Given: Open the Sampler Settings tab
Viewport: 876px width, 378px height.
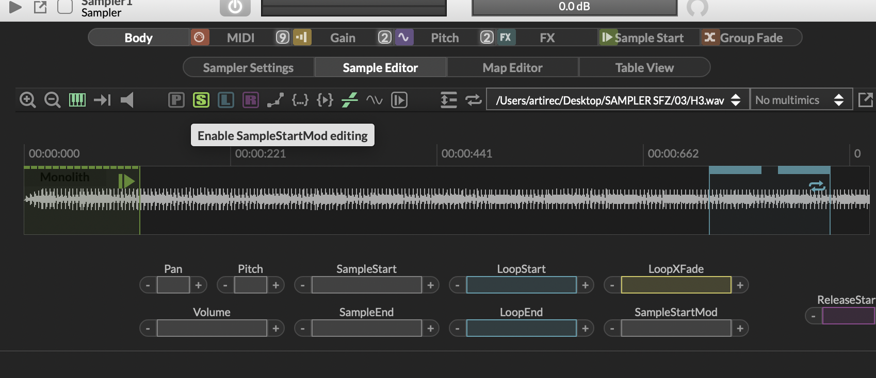Looking at the screenshot, I should [x=248, y=67].
